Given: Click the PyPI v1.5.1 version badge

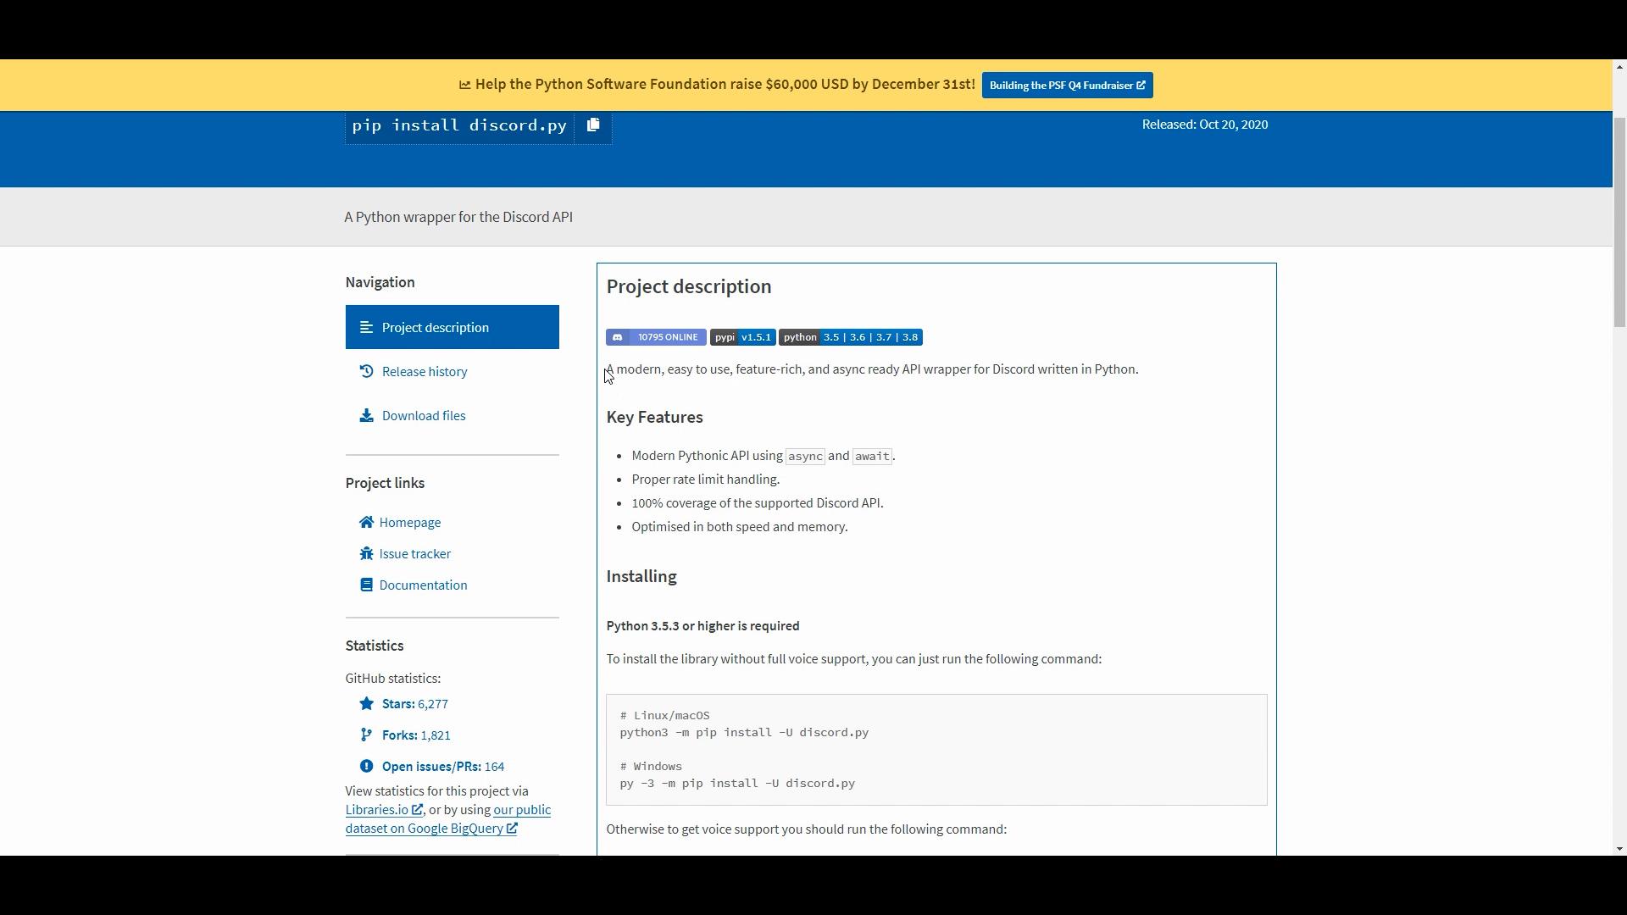Looking at the screenshot, I should coord(742,337).
